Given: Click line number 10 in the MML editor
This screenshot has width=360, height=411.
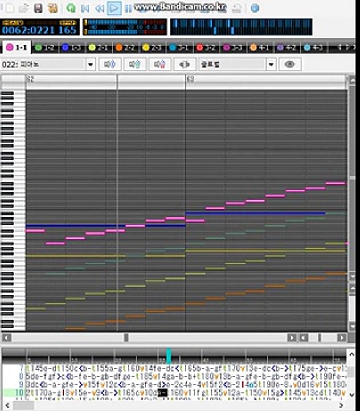Looking at the screenshot, I should pos(19,393).
